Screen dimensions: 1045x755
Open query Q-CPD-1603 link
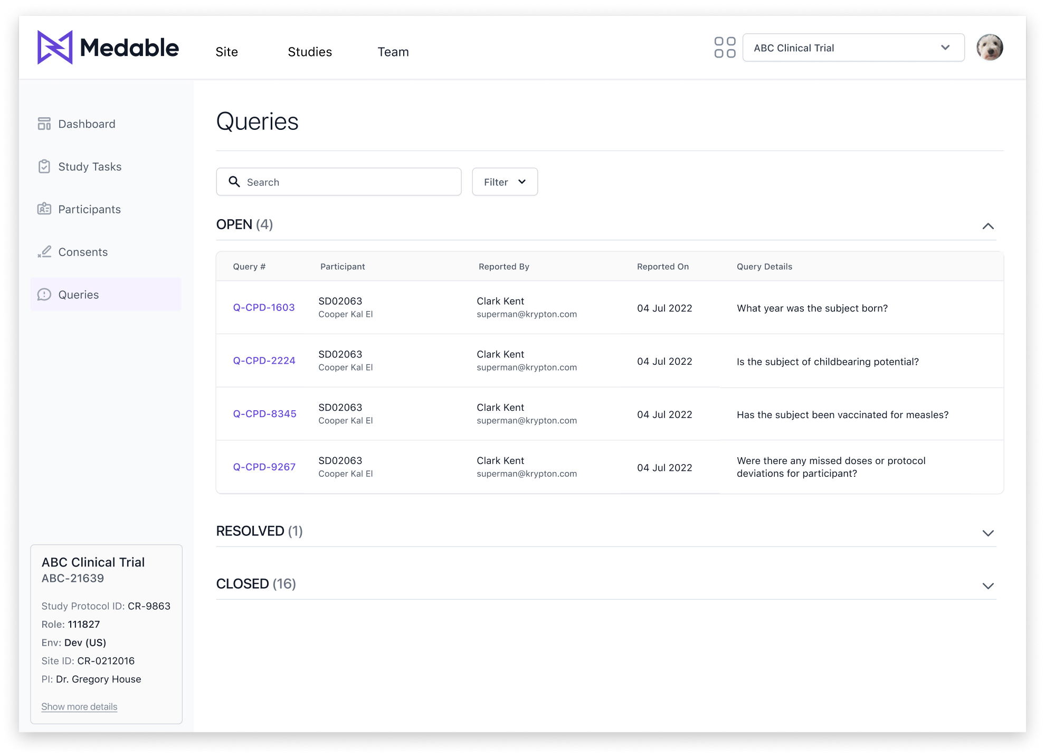[x=264, y=307]
